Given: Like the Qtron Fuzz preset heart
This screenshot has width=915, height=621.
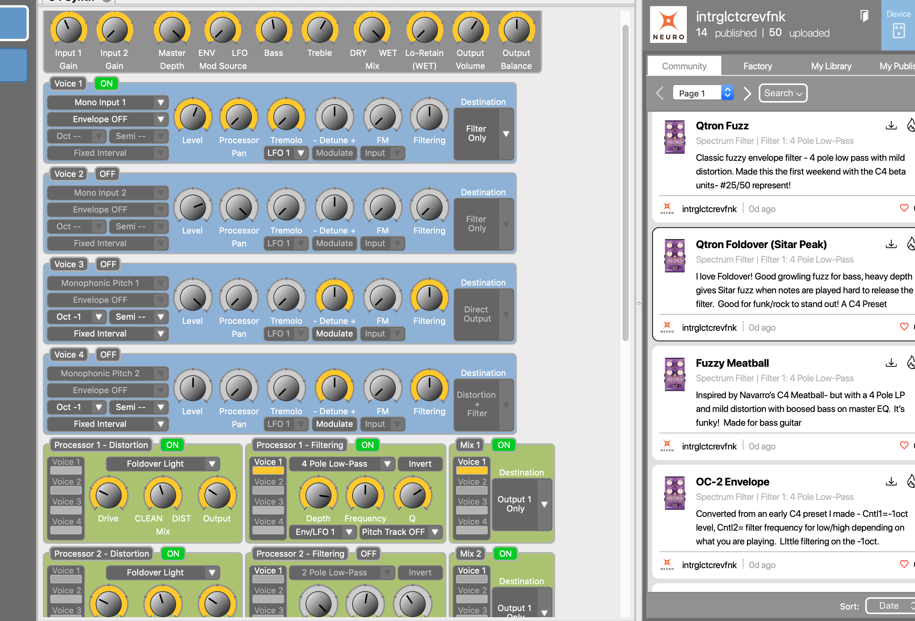Looking at the screenshot, I should coord(904,208).
